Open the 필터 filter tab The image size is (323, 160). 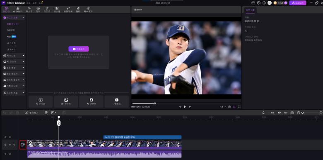click(78, 9)
